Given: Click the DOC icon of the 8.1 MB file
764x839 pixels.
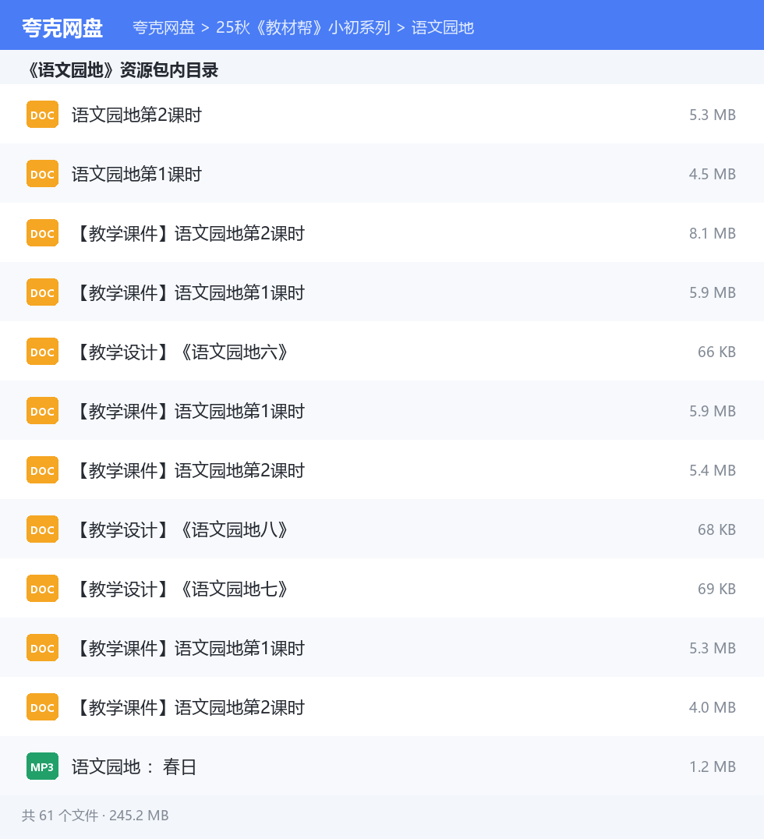Looking at the screenshot, I should click(x=42, y=233).
